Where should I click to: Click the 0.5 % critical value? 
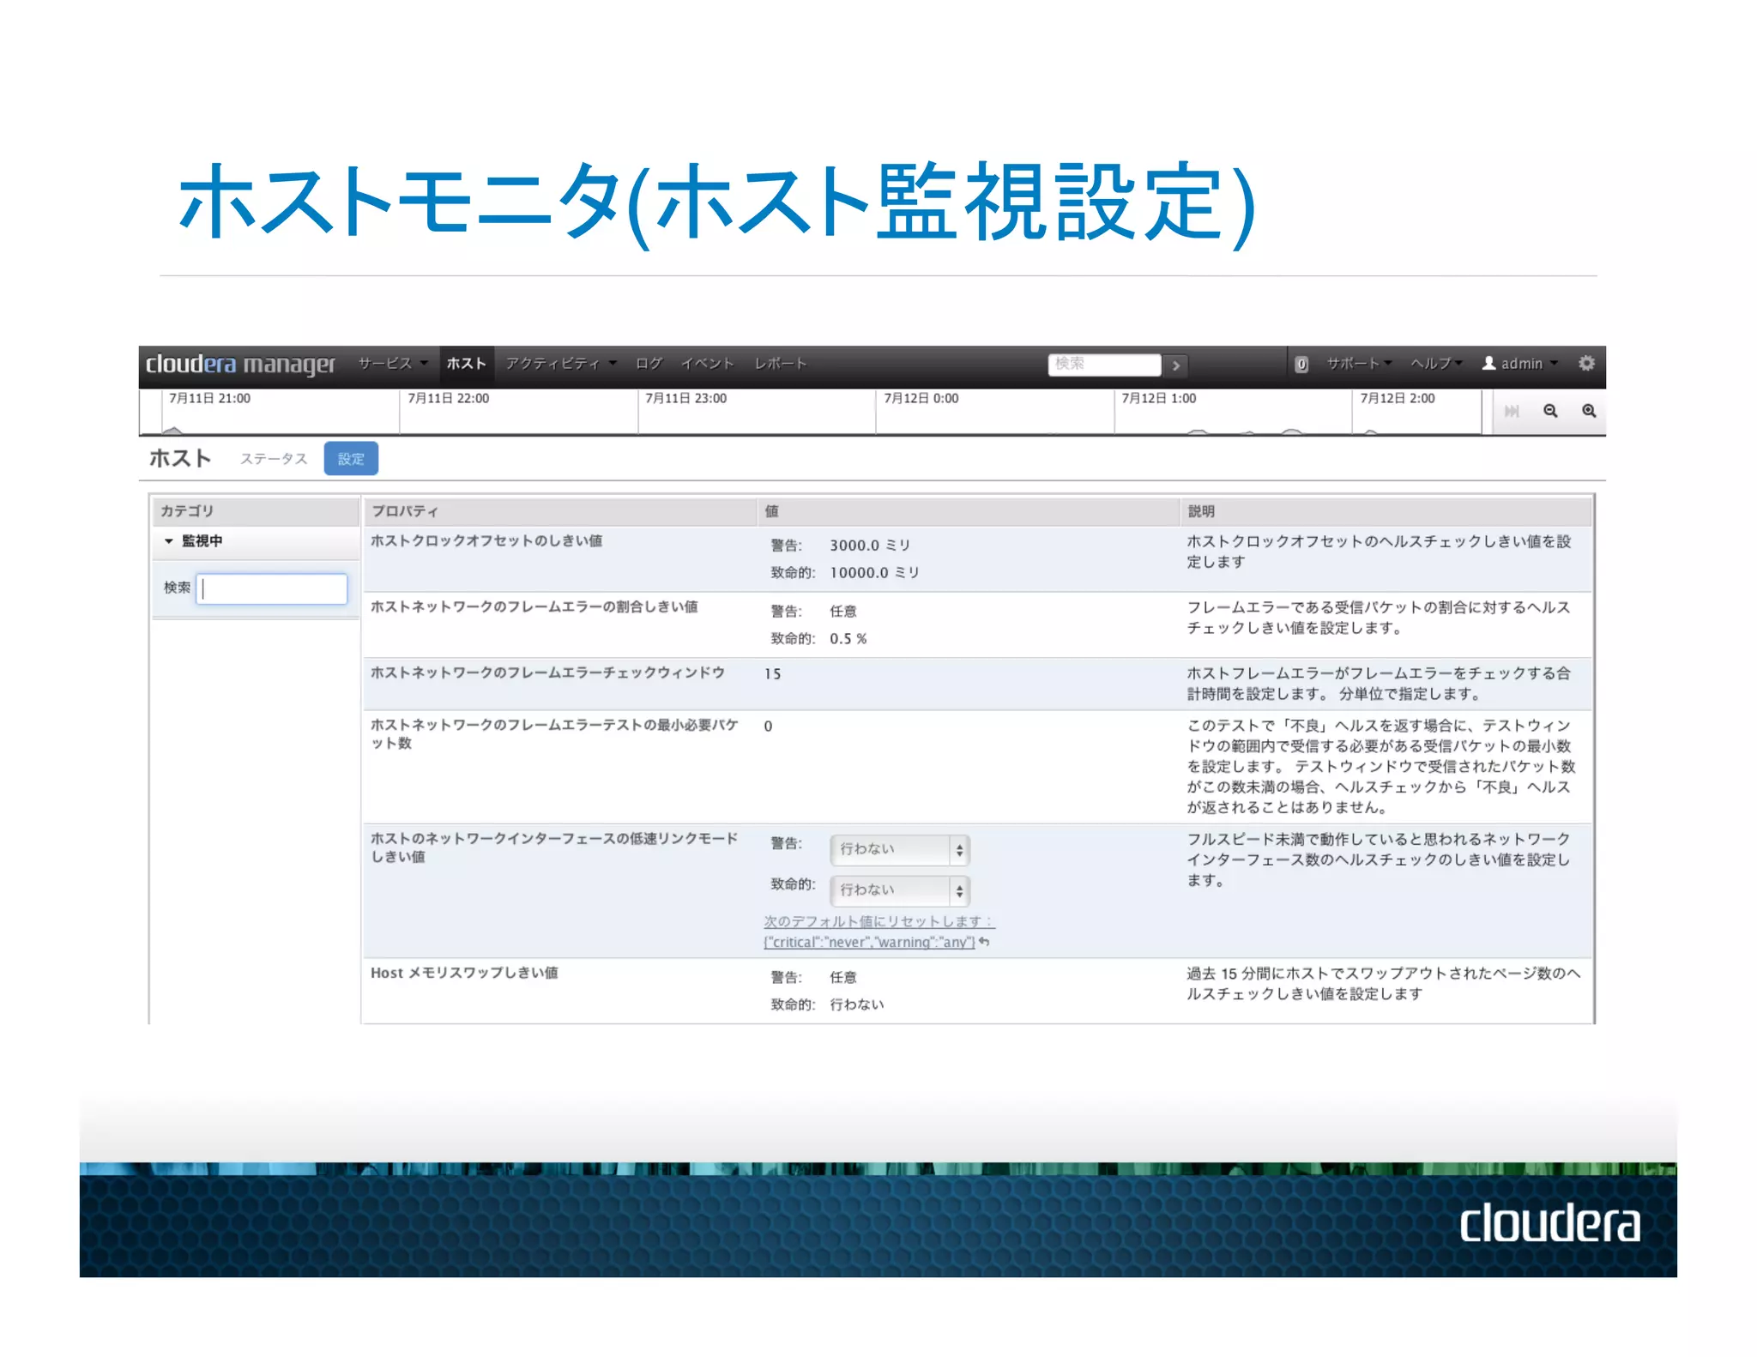point(848,639)
